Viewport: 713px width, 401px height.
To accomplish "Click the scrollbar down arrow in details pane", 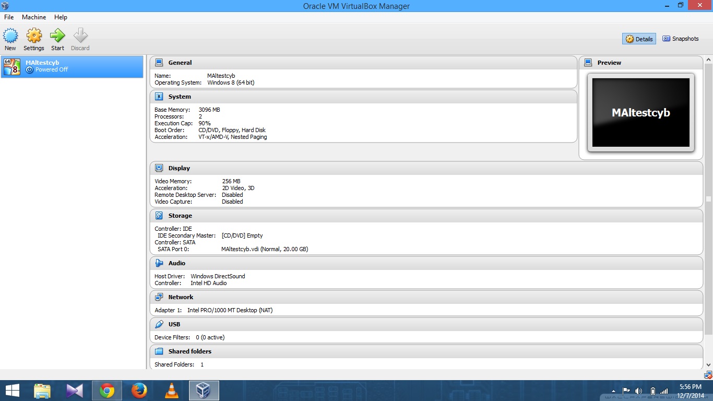I will [708, 365].
